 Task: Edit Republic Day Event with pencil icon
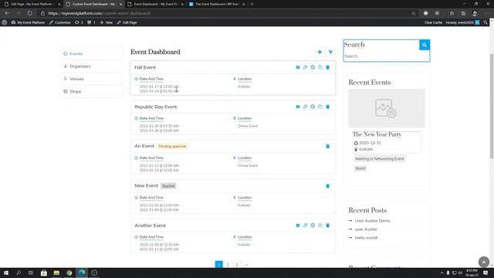coord(306,107)
